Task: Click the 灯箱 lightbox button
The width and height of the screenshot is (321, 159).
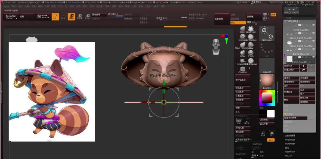Action: click(x=27, y=17)
